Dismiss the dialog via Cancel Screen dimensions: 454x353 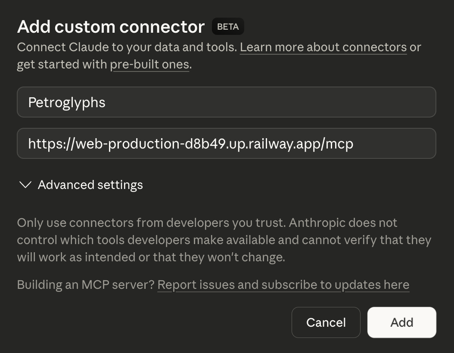[x=326, y=322]
